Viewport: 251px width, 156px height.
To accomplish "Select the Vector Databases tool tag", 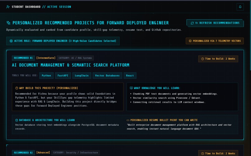I will point(107,76).
